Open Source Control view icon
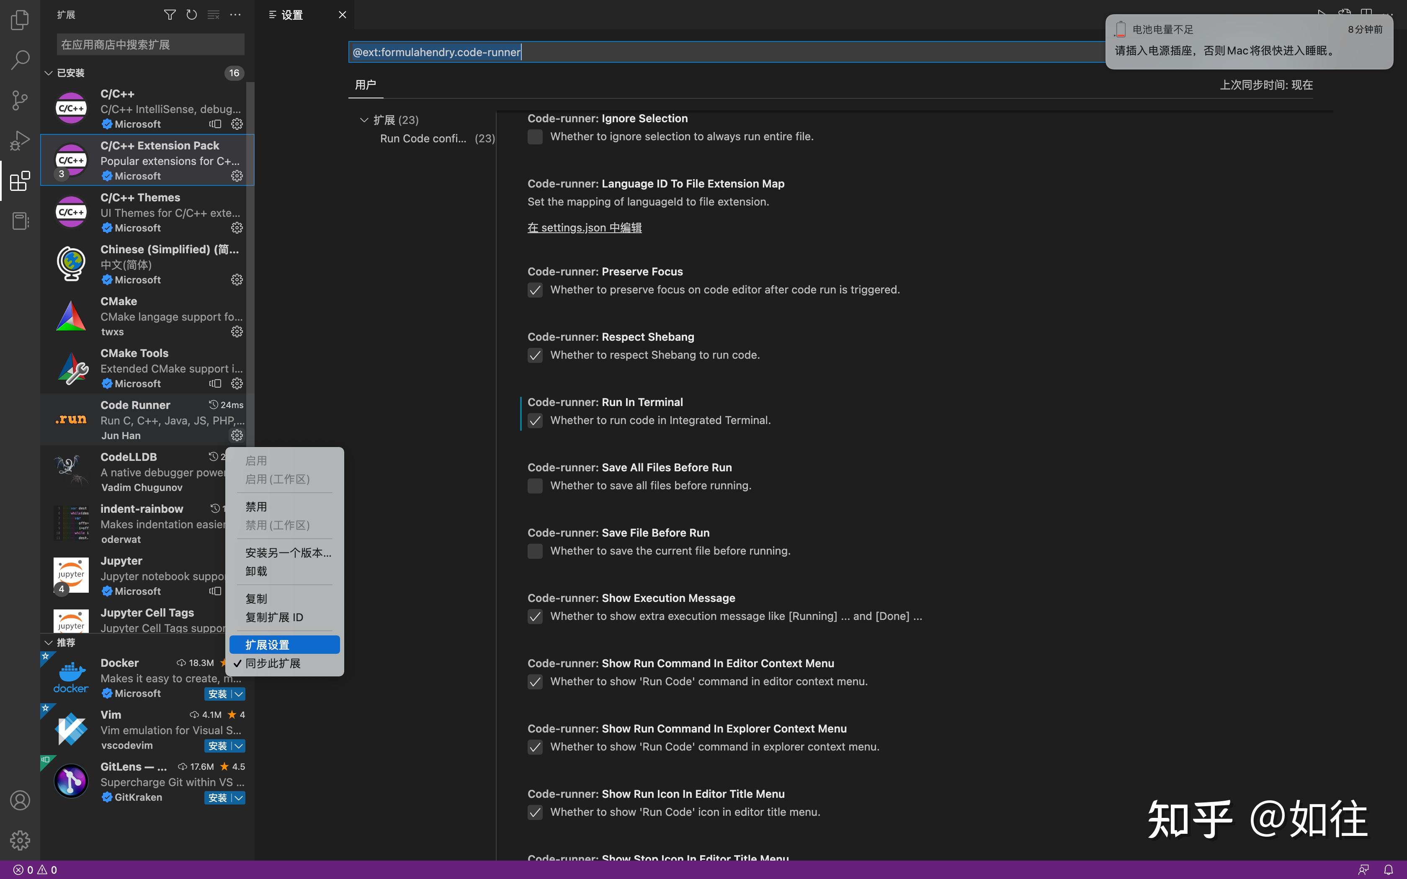1407x879 pixels. [20, 100]
